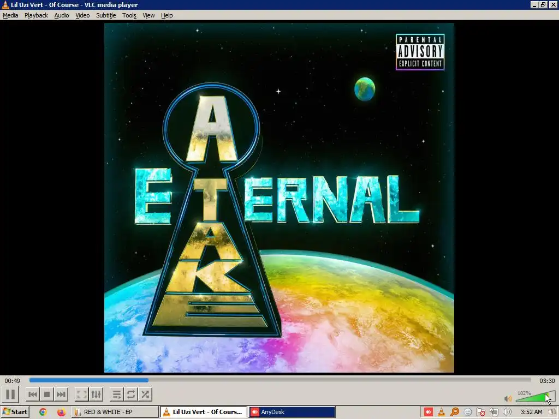Open the View menu
Screen dimensions: 559x419
[148, 15]
